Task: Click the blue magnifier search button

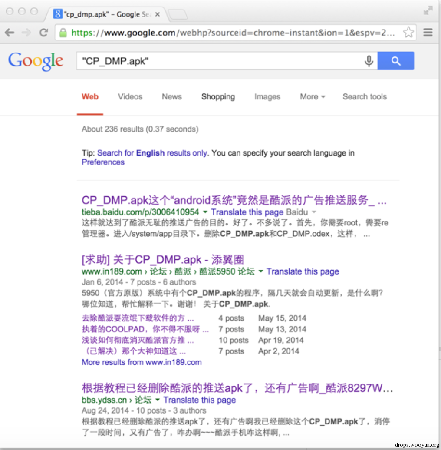Action: (x=395, y=61)
